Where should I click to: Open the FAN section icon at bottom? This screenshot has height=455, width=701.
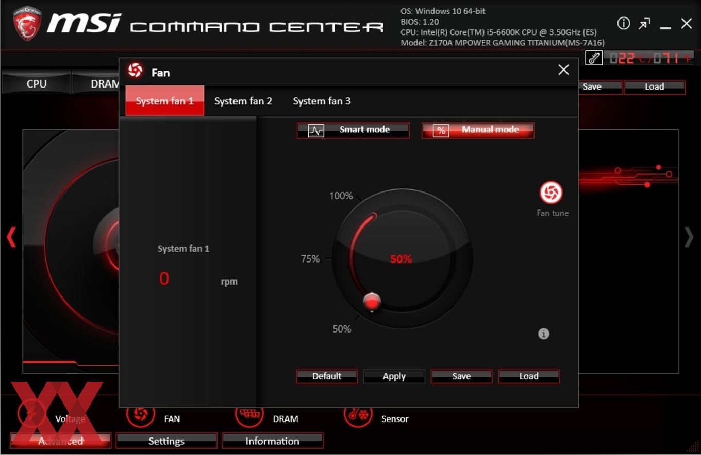coord(140,413)
